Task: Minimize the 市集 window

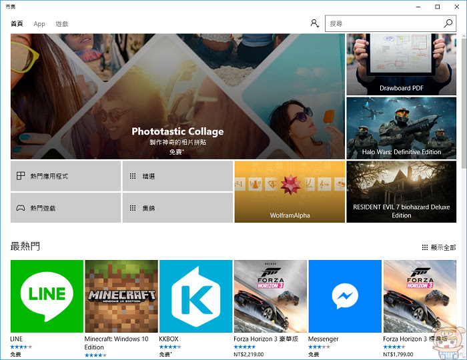Action: [418, 7]
